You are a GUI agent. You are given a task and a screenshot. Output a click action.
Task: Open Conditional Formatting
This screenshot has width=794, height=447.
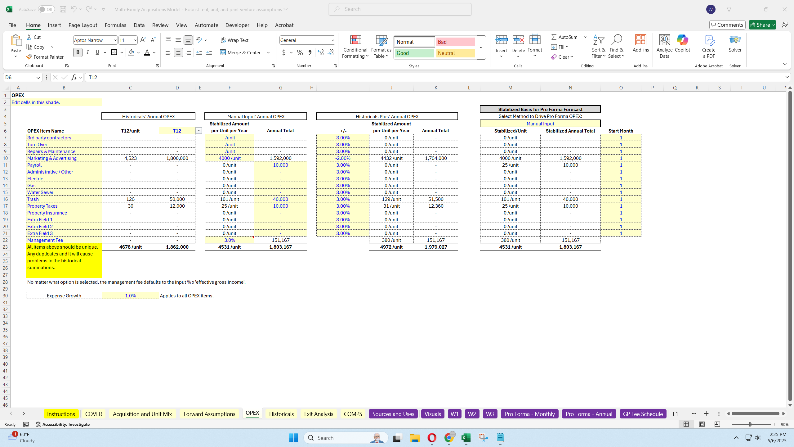coord(355,47)
